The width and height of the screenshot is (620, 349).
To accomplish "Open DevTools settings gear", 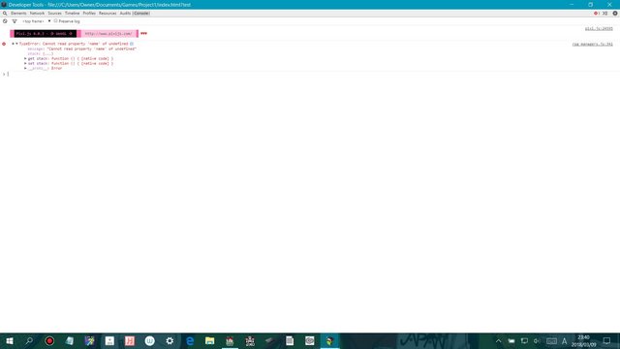I will click(615, 13).
